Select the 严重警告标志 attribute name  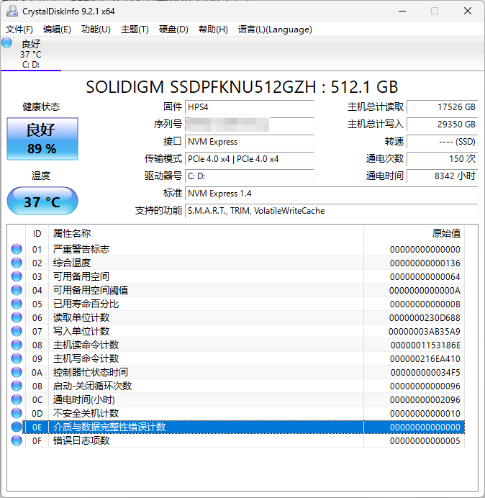coord(81,249)
